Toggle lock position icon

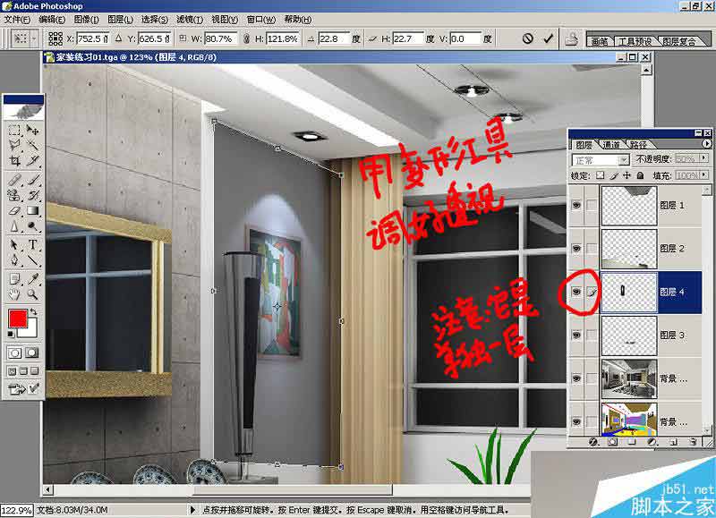pos(627,175)
